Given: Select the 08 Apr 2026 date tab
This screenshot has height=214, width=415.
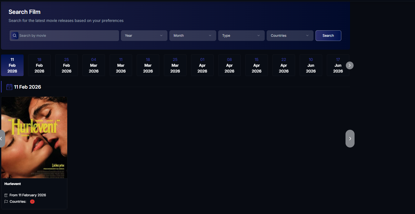Looking at the screenshot, I should coord(229,65).
